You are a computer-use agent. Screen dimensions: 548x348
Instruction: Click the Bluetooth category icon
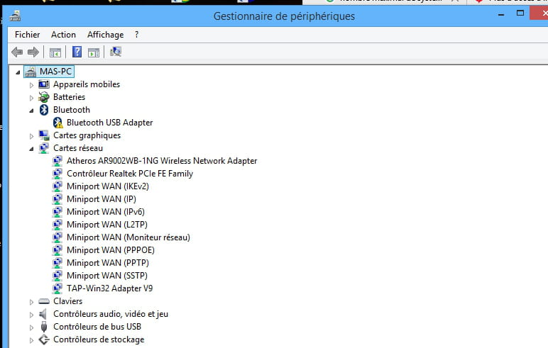pos(44,110)
